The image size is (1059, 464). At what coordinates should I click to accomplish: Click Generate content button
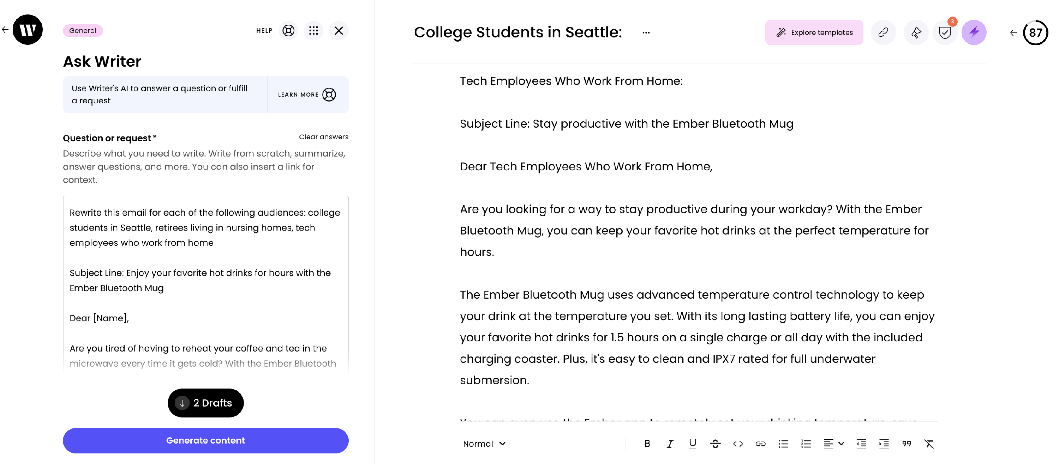click(x=205, y=440)
